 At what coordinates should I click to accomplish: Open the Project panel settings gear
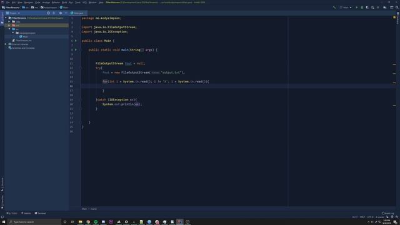click(x=61, y=13)
